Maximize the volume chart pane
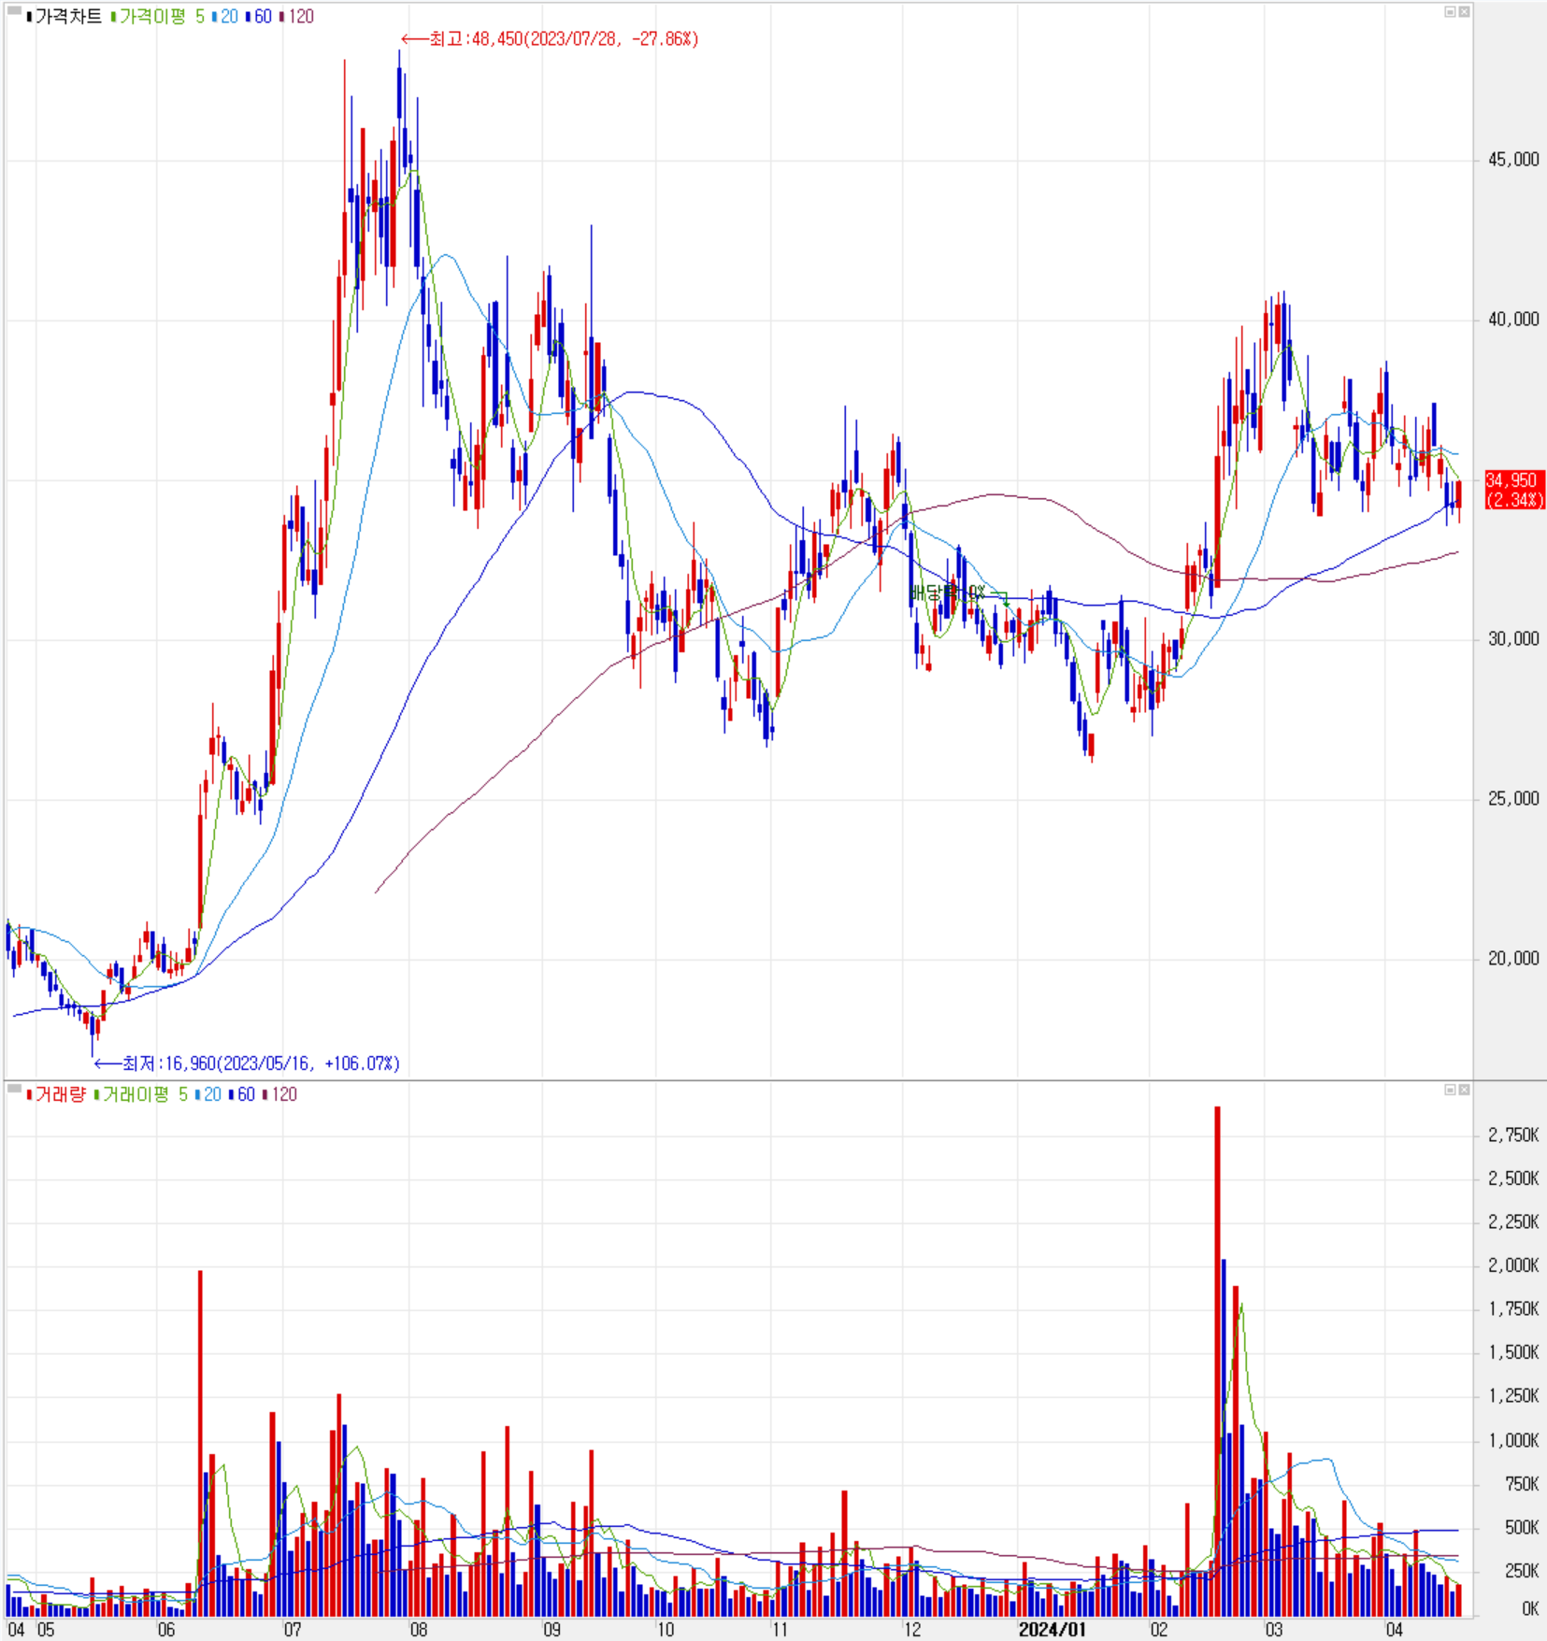 pos(1450,1090)
